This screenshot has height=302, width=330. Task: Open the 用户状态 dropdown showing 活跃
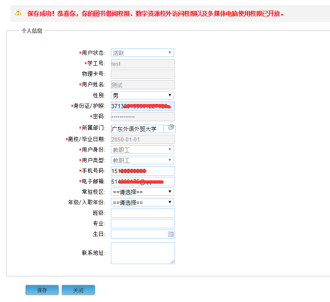[x=142, y=53]
